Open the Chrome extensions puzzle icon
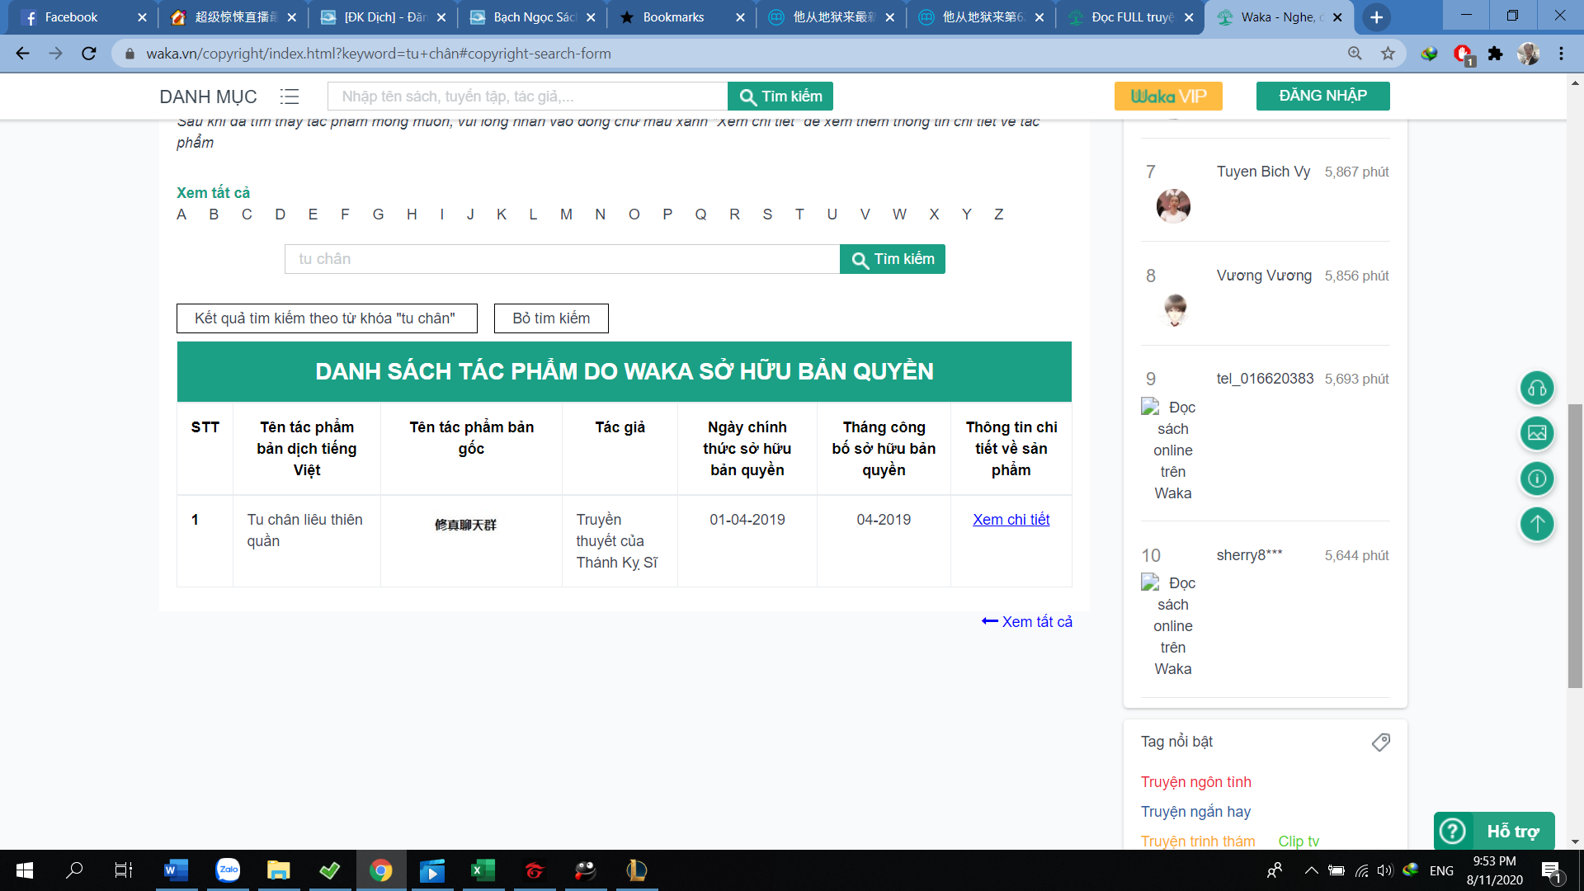The height and width of the screenshot is (891, 1584). pos(1495,54)
